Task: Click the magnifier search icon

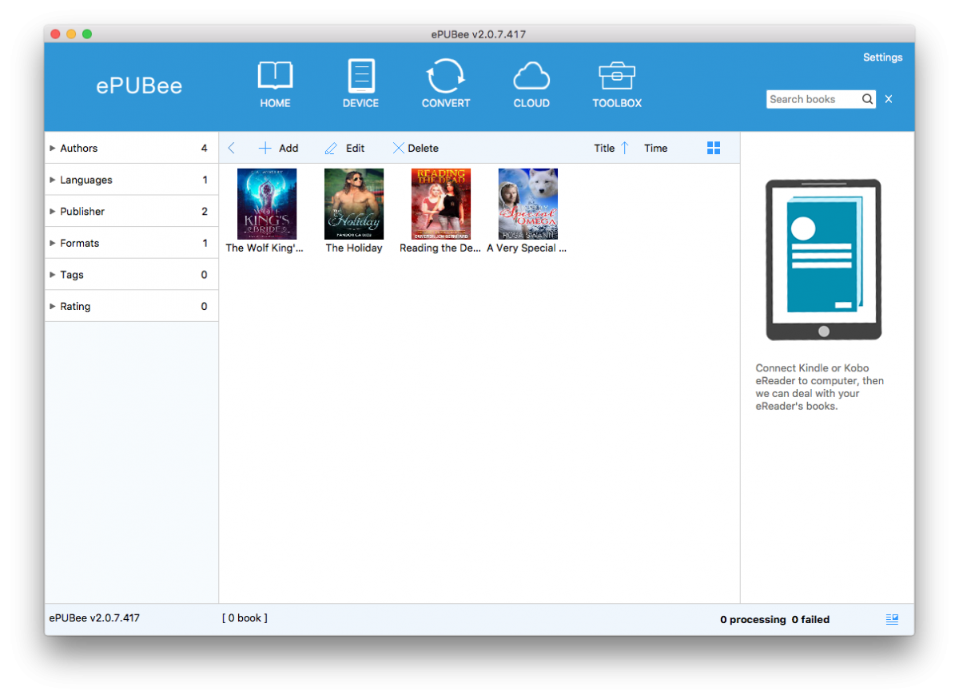Action: tap(868, 99)
